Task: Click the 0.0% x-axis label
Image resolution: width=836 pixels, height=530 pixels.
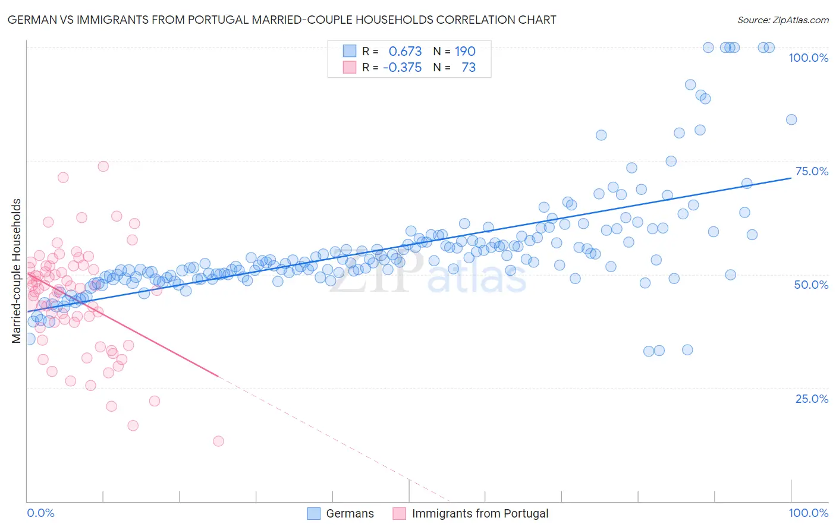Action: pyautogui.click(x=41, y=513)
